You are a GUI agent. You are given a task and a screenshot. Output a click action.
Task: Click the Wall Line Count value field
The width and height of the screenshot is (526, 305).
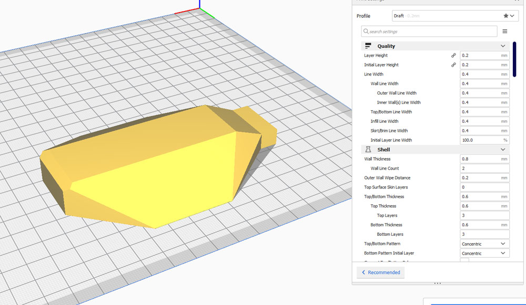pyautogui.click(x=484, y=168)
